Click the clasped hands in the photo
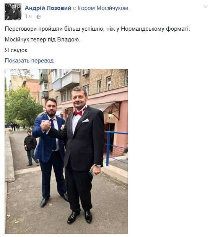The width and height of the screenshot is (210, 237). coord(46,125)
